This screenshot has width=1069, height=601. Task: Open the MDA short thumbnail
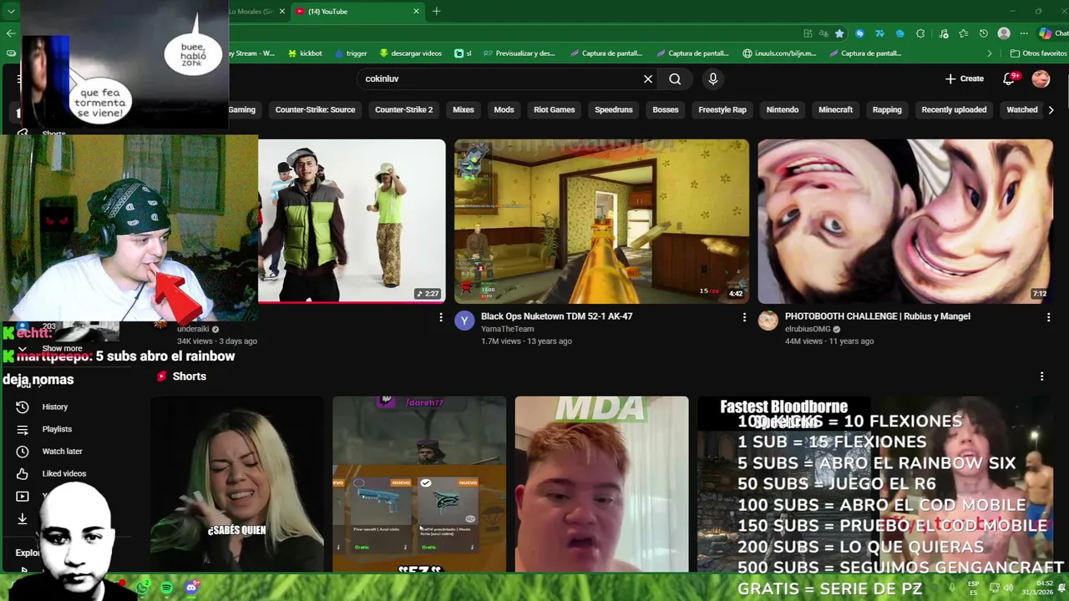601,484
